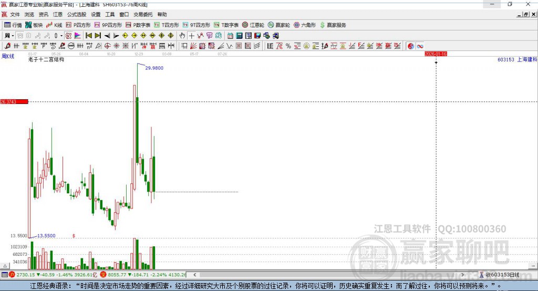538x291 pixels.
Task: Open the 公式选股 menu
Action: [77, 14]
